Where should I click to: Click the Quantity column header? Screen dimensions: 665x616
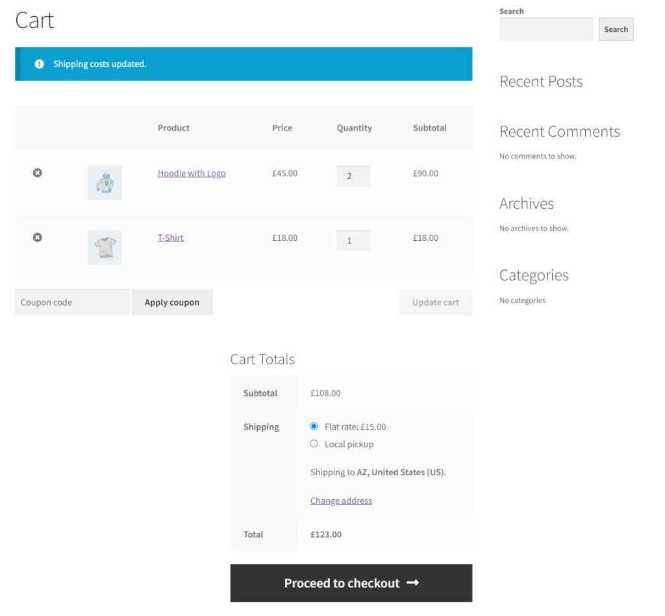coord(354,128)
